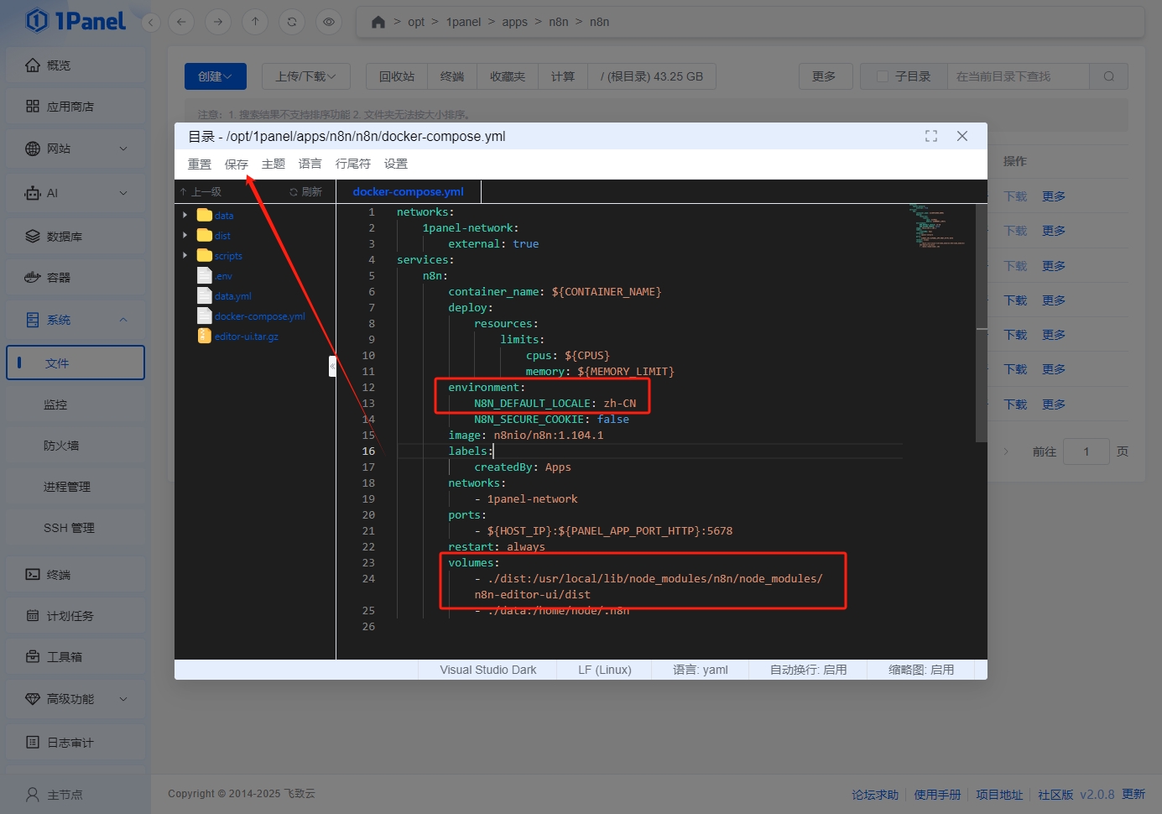1162x814 pixels.
Task: Open 使用手册 footer link
Action: (x=937, y=795)
